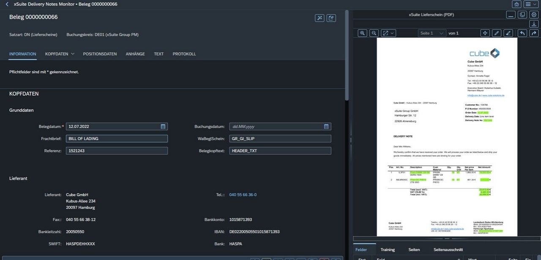Switch to the POSITIONSDATEN tab
The height and width of the screenshot is (260, 541).
[100, 54]
